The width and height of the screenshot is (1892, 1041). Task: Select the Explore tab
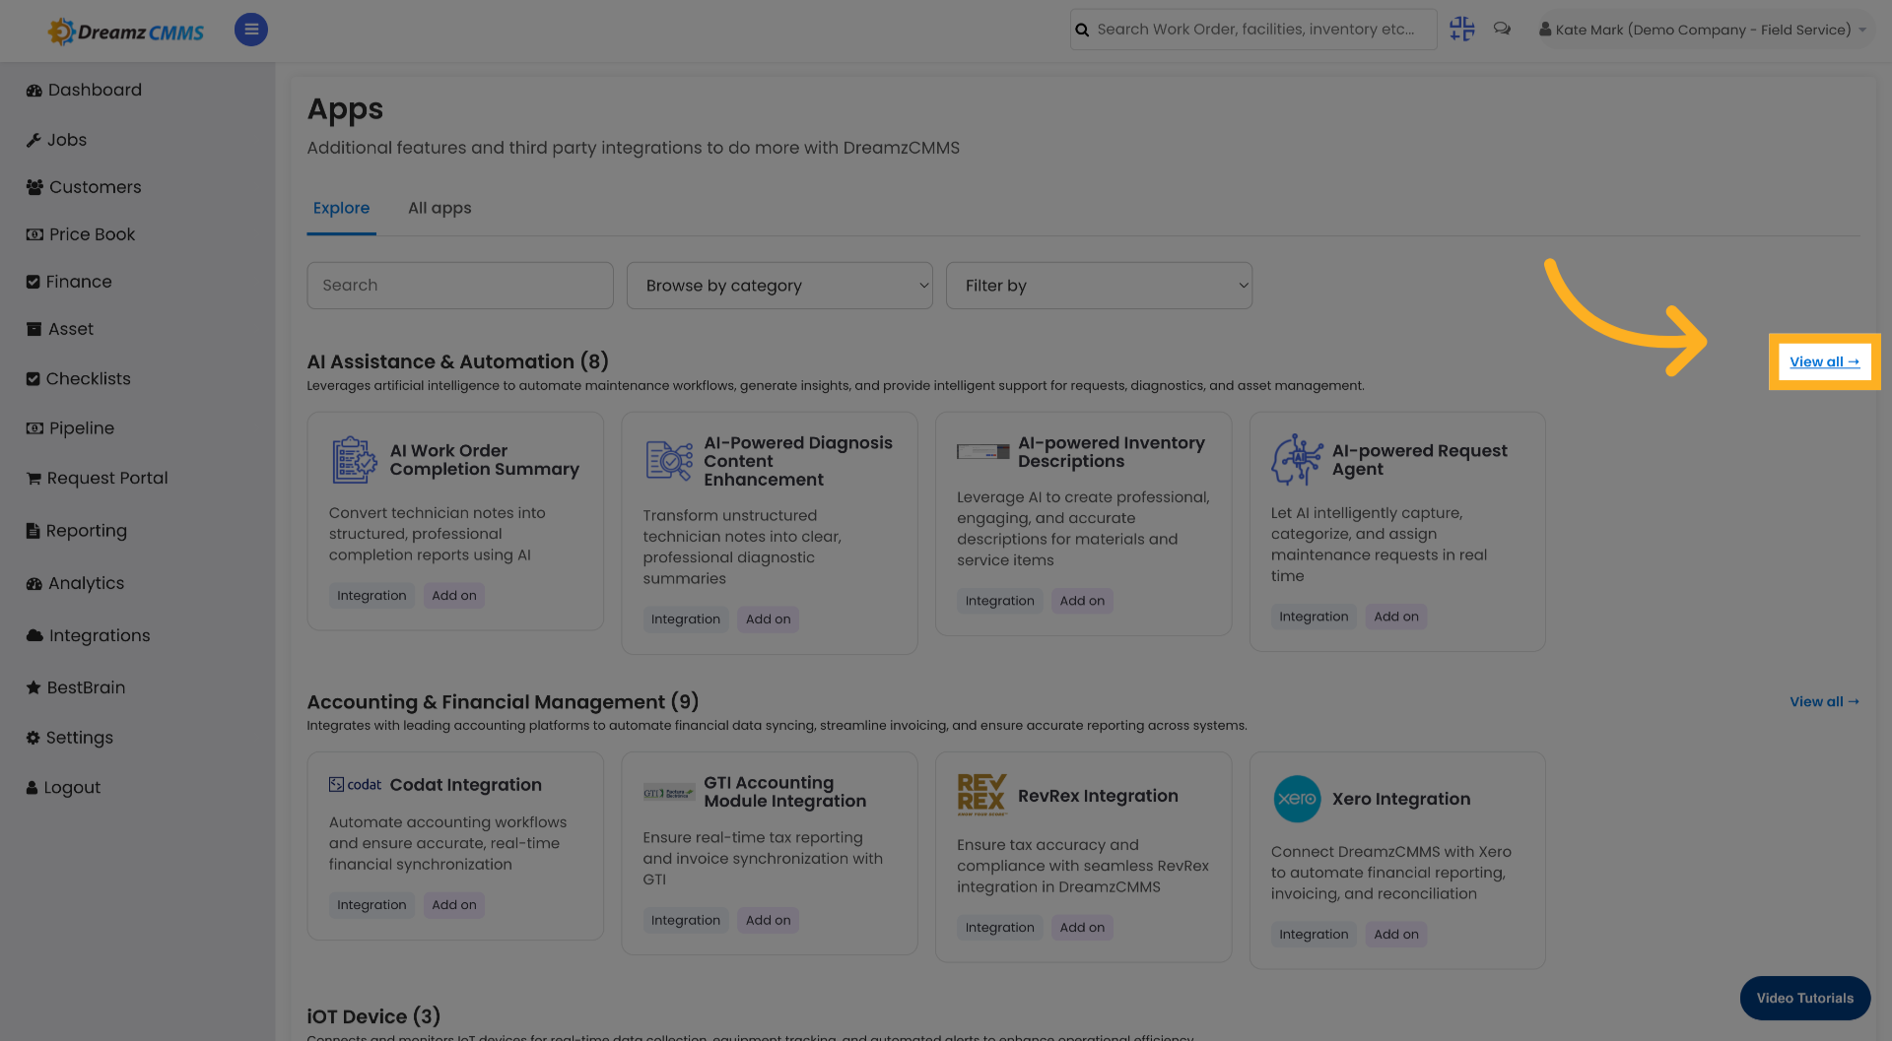tap(341, 208)
